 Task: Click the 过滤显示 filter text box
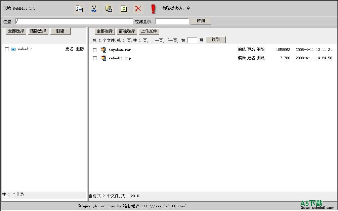pos(172,21)
